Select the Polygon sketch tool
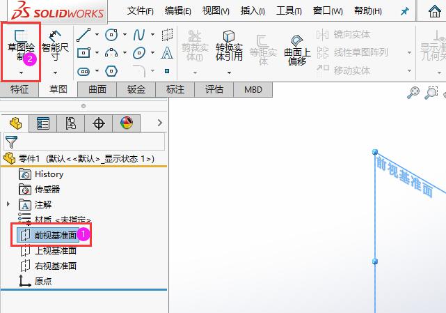Screen dimensions: 446x313 111,71
